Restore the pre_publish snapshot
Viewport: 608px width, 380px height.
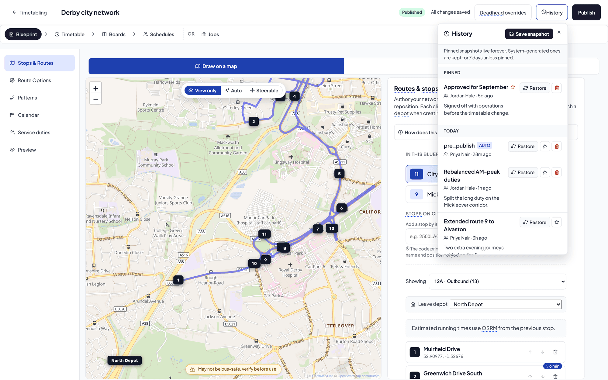click(523, 146)
